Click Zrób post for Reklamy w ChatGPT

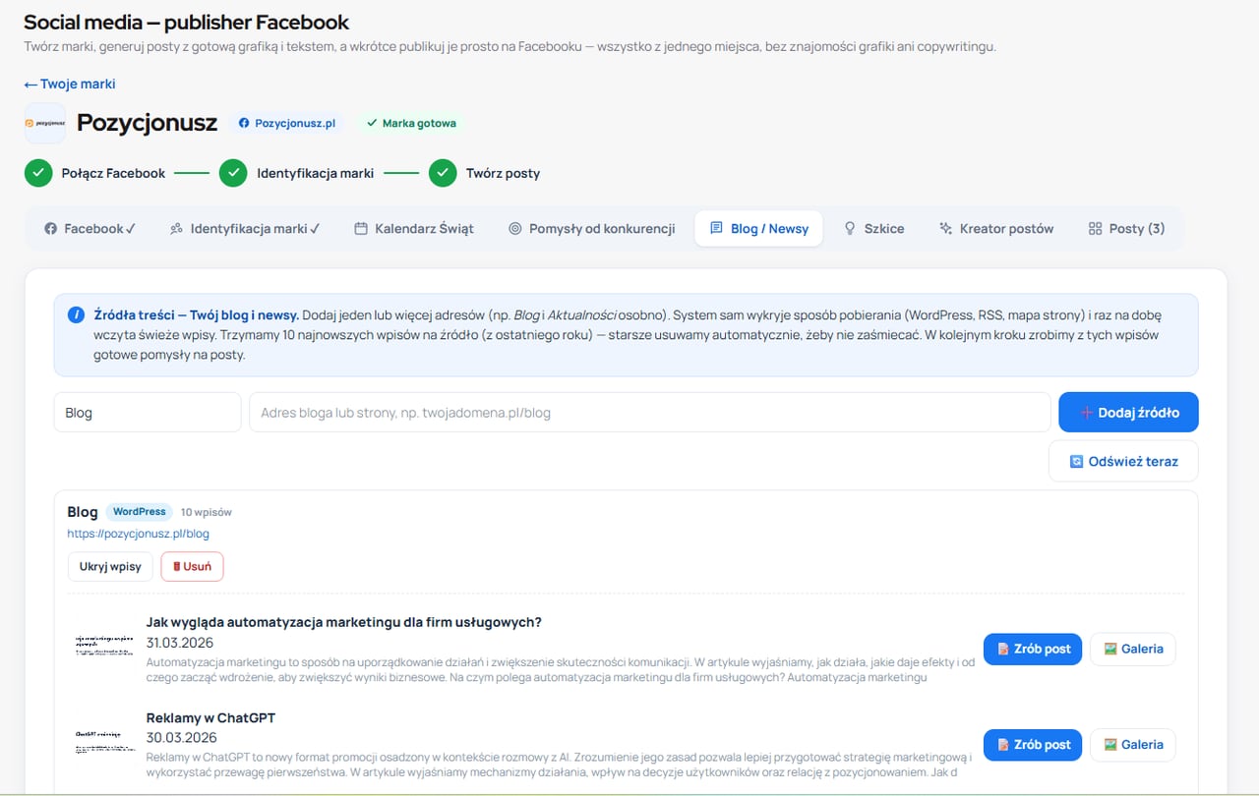click(1033, 744)
